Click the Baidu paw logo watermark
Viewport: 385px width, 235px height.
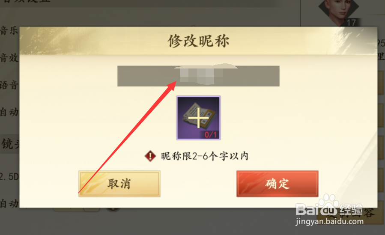point(329,205)
